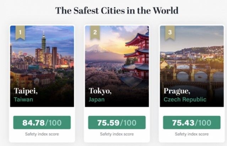
Task: Click Safety index score text under Tokyo
Action: coord(117,134)
